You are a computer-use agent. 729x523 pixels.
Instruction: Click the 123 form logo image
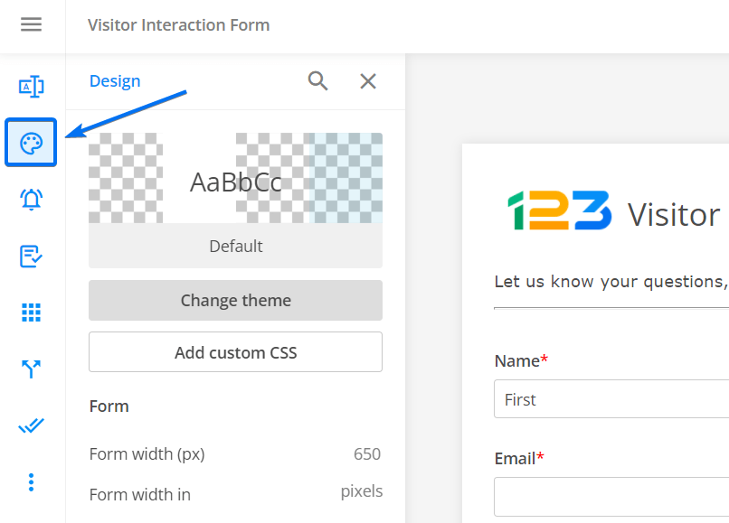tap(559, 211)
